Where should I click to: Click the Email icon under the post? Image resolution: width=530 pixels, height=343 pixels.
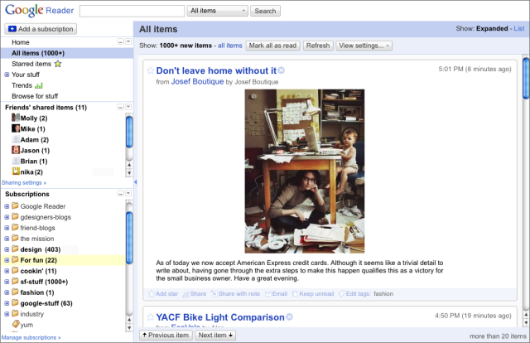click(267, 293)
